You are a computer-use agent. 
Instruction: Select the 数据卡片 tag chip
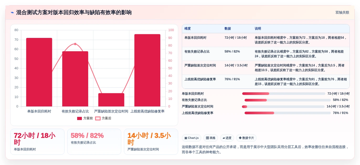246,138
